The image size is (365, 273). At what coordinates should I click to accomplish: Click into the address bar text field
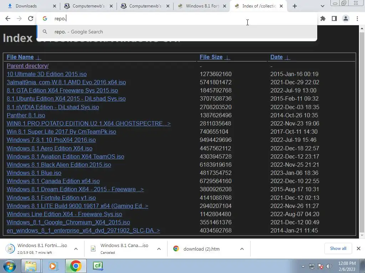pos(177,18)
